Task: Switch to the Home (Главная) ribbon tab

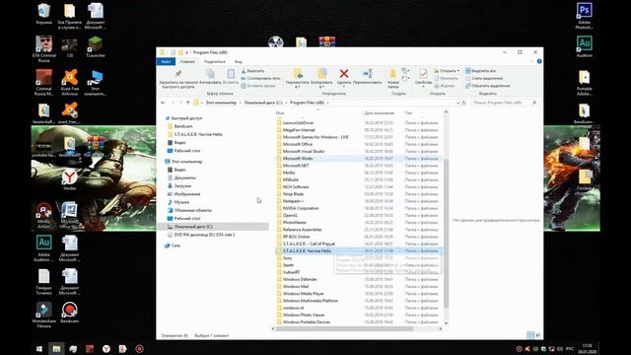Action: (x=187, y=61)
